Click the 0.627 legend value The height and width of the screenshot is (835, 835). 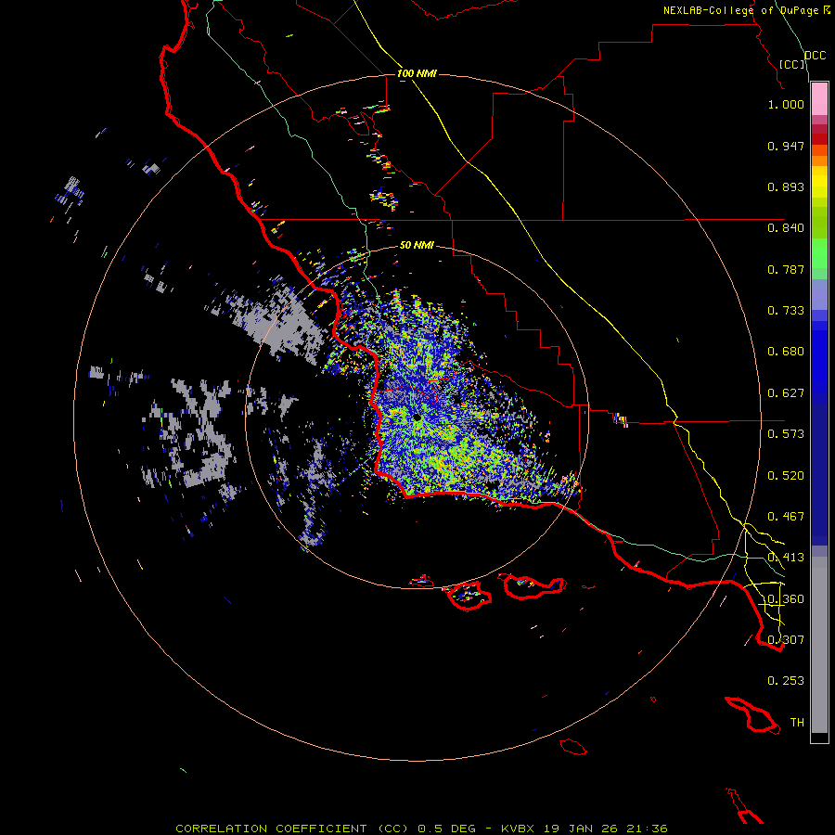pos(786,393)
